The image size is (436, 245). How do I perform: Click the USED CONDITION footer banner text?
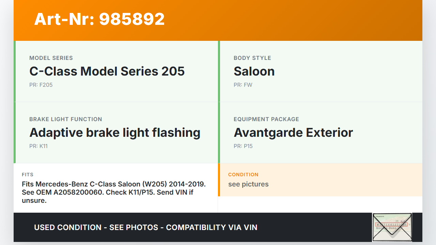146,227
